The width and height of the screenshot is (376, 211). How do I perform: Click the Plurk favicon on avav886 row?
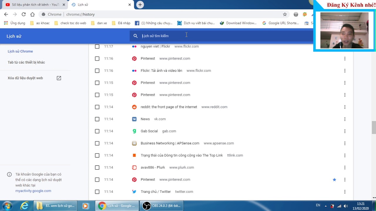coord(134,167)
